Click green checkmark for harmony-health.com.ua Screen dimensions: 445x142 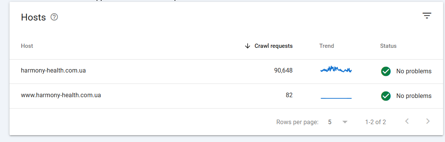click(x=386, y=71)
